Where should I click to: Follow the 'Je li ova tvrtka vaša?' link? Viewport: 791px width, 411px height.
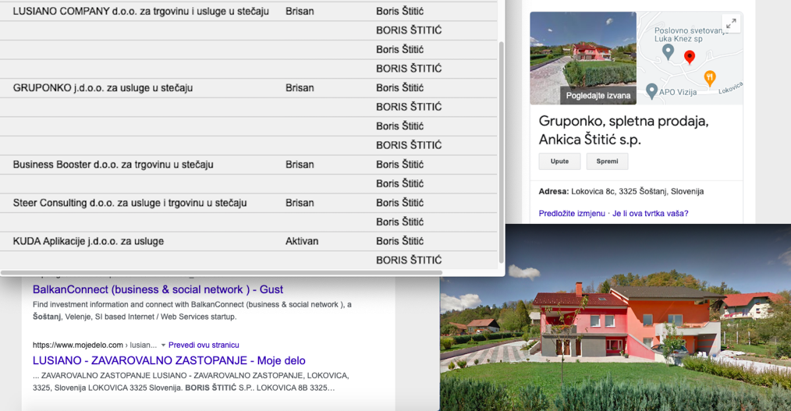coord(651,213)
